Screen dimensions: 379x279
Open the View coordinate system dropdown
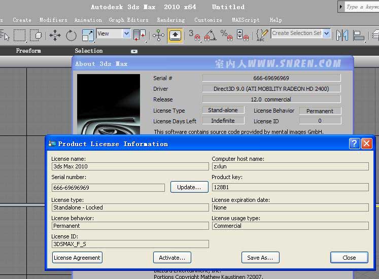(x=126, y=33)
